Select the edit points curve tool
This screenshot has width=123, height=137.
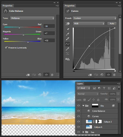(x=68, y=44)
